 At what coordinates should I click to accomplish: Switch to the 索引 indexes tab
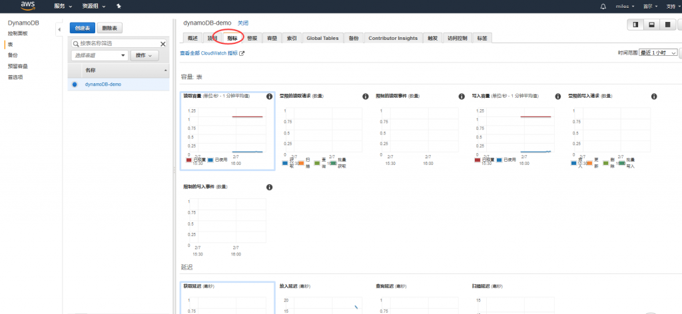[x=292, y=38]
